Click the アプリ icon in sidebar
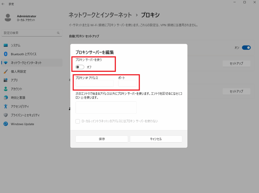Image resolution: width=259 pixels, height=193 pixels. tap(6, 80)
